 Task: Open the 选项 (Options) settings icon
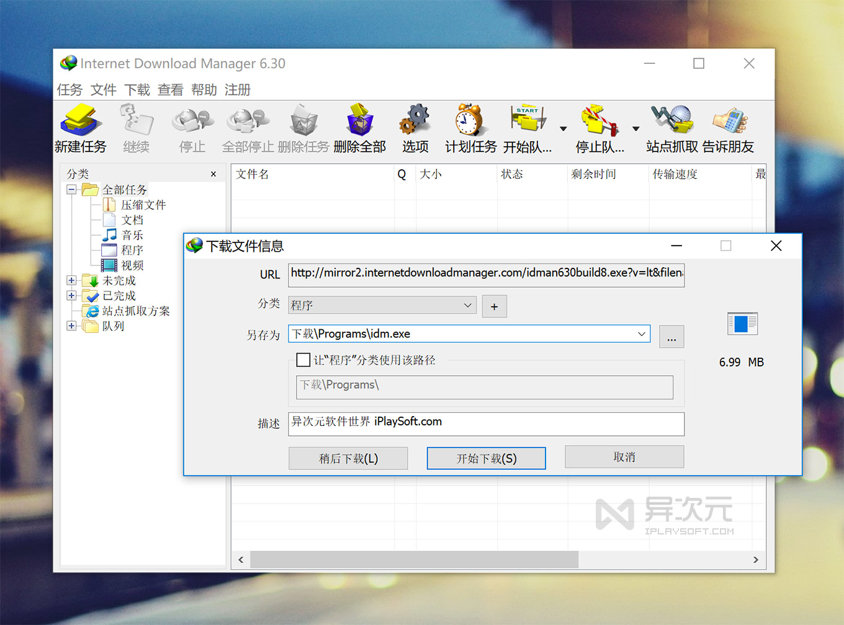[x=415, y=127]
